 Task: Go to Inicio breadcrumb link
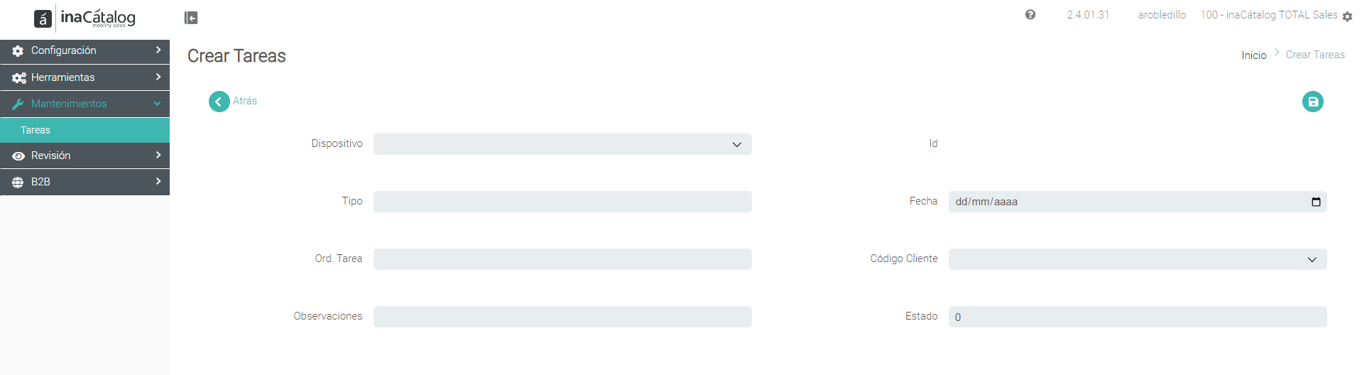[x=1253, y=55]
